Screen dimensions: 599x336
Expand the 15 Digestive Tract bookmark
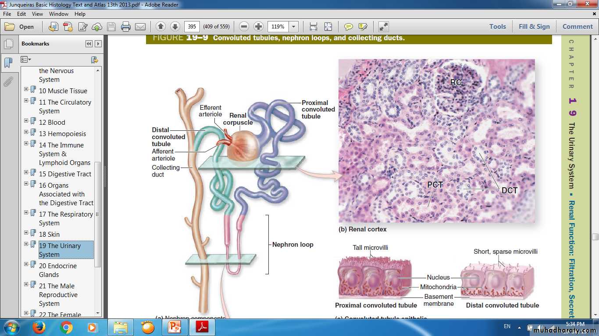(26, 172)
